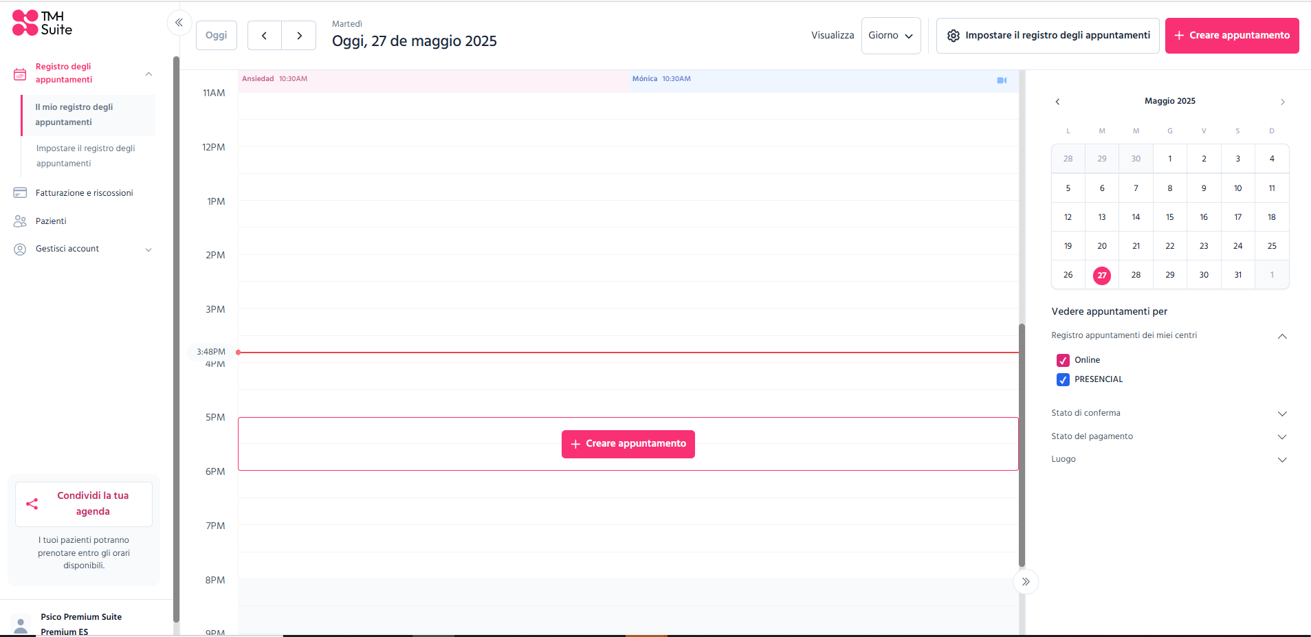Go to previous day arrow
The image size is (1311, 637).
264,36
